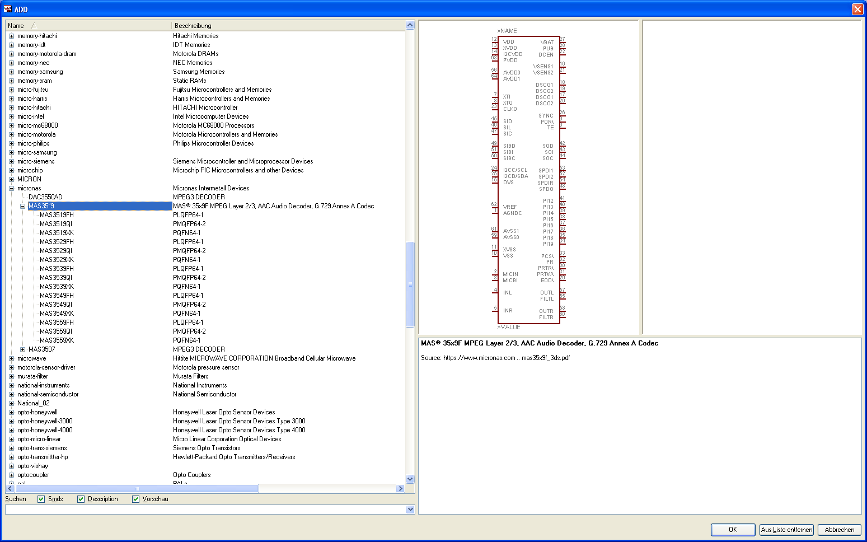
Task: Select the vertical scrollbar thumb
Action: (410, 284)
